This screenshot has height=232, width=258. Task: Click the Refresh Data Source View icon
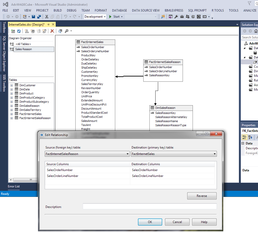click(19, 31)
